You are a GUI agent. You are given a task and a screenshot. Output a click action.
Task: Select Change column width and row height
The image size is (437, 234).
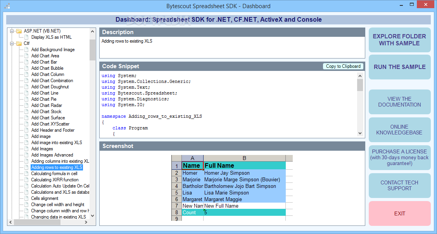[x=60, y=211]
